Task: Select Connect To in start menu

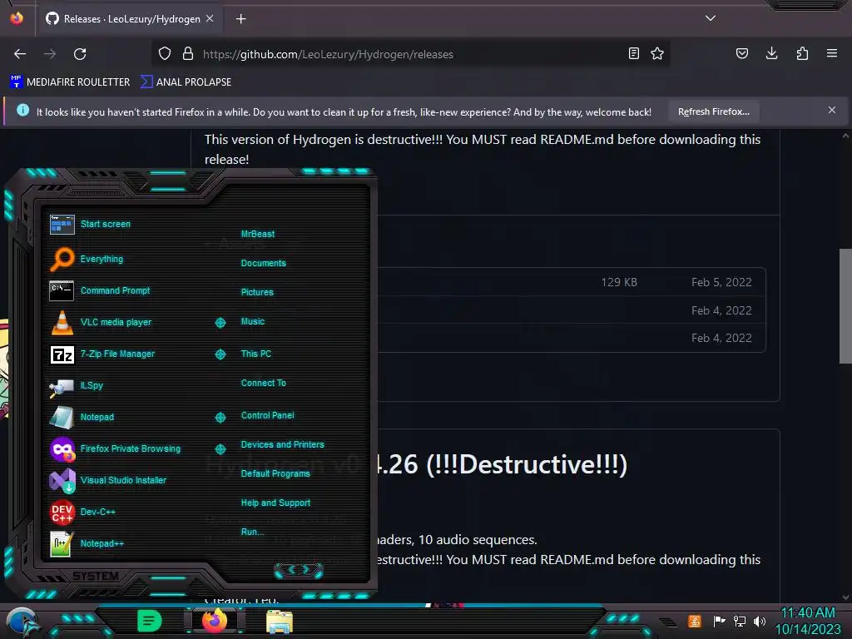Action: [x=264, y=383]
